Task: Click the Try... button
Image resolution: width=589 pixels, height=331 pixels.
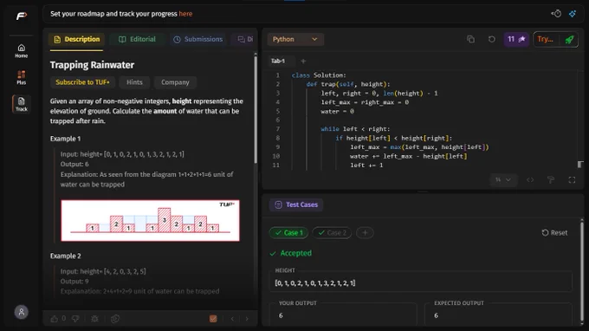Action: (x=546, y=39)
